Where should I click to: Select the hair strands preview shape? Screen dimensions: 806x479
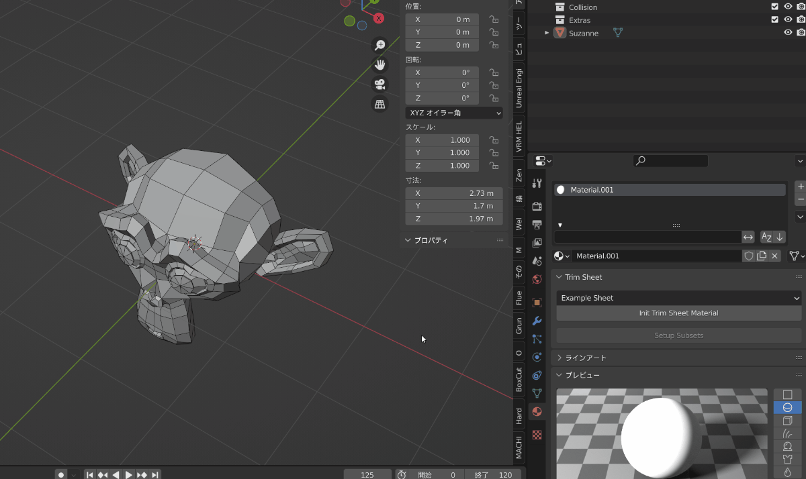click(788, 433)
